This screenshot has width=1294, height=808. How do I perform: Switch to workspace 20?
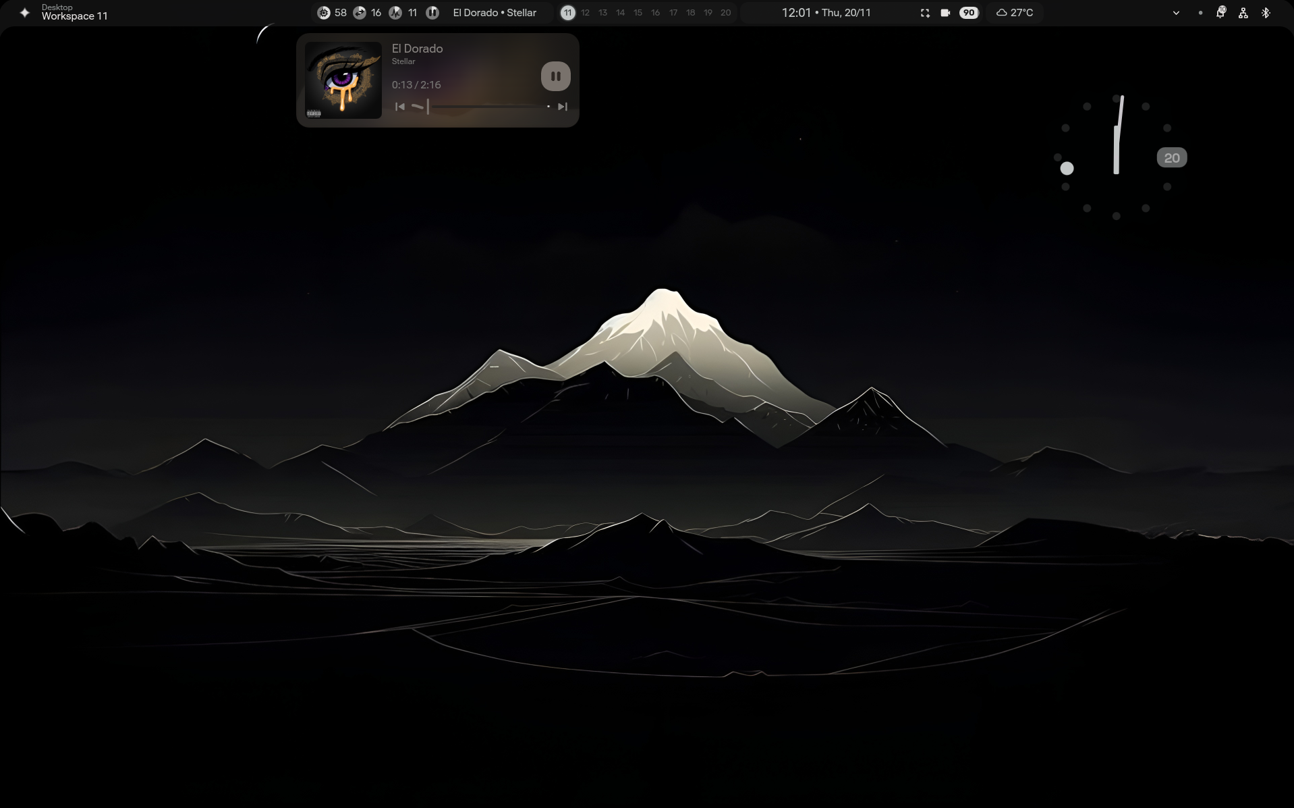click(x=725, y=12)
